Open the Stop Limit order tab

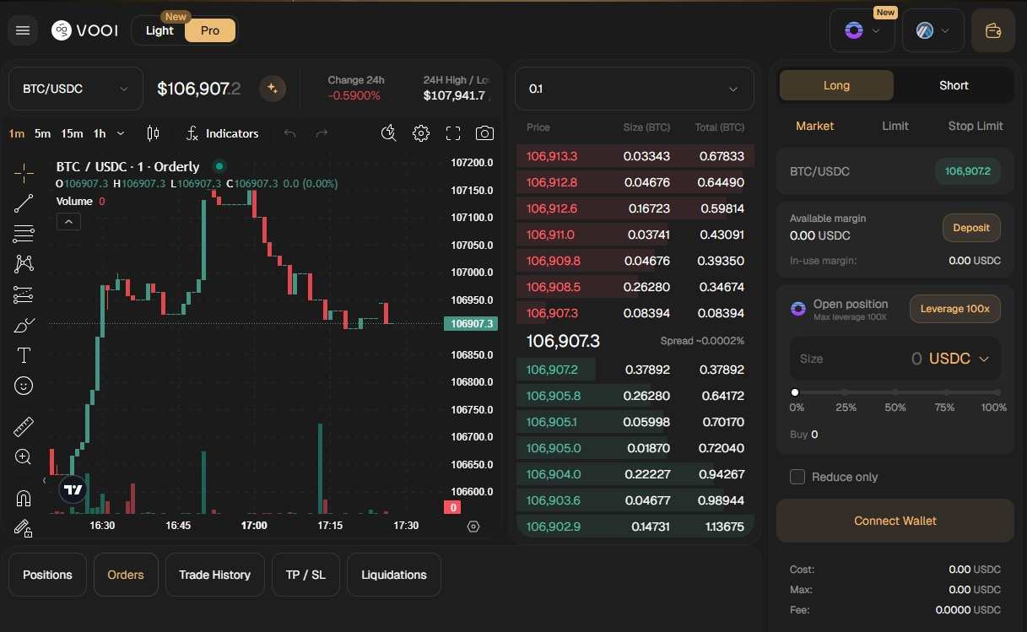tap(975, 126)
